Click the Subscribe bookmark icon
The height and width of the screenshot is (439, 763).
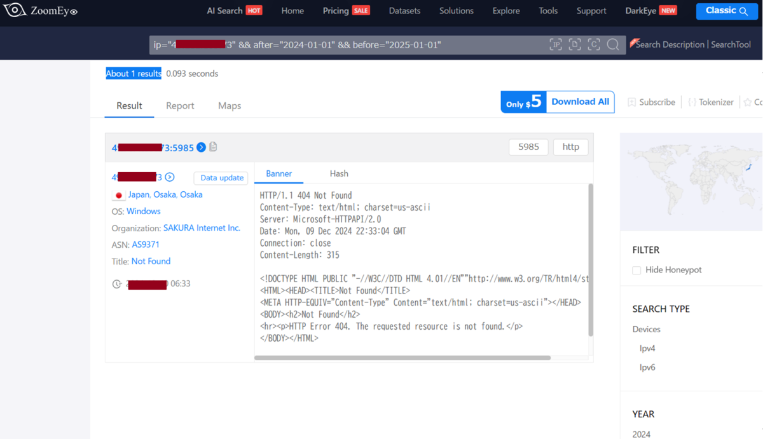click(x=631, y=102)
